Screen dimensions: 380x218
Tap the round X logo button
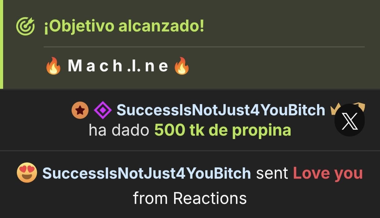349,120
